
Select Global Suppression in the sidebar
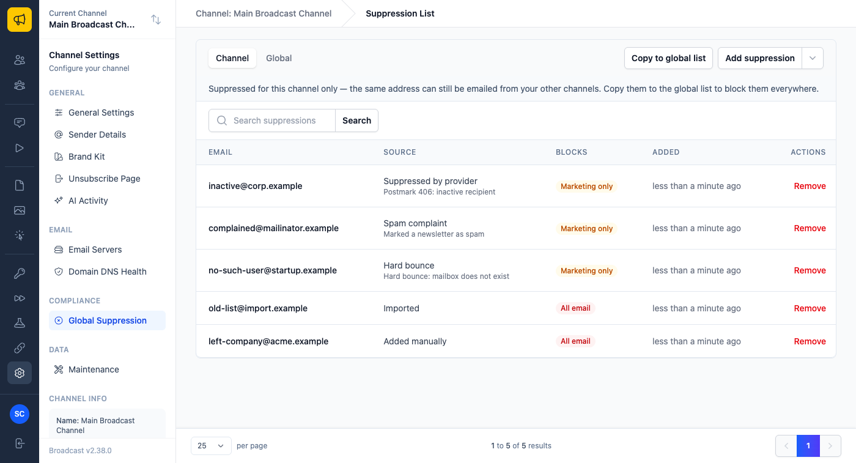pyautogui.click(x=107, y=320)
